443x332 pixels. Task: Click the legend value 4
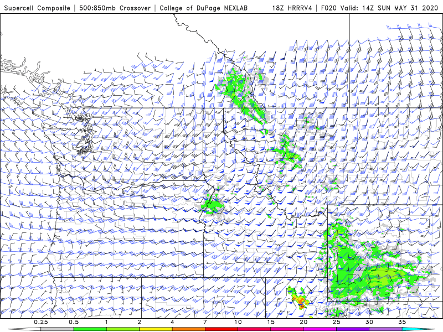coord(172,322)
